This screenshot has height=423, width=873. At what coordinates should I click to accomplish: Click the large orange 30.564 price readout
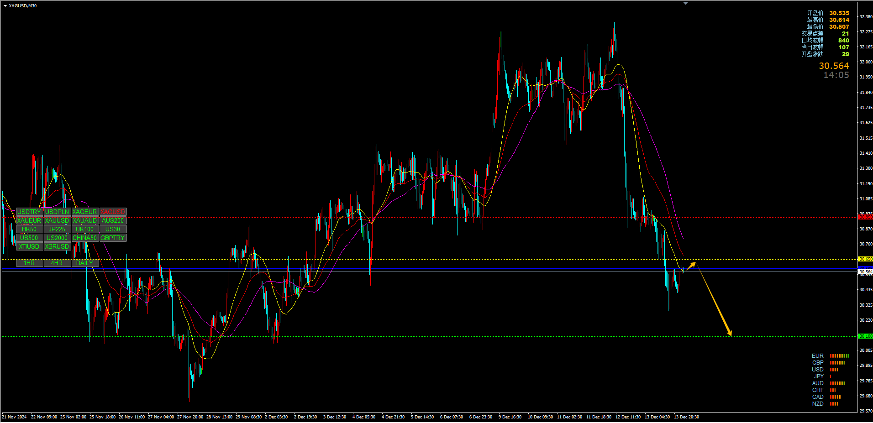[x=834, y=66]
